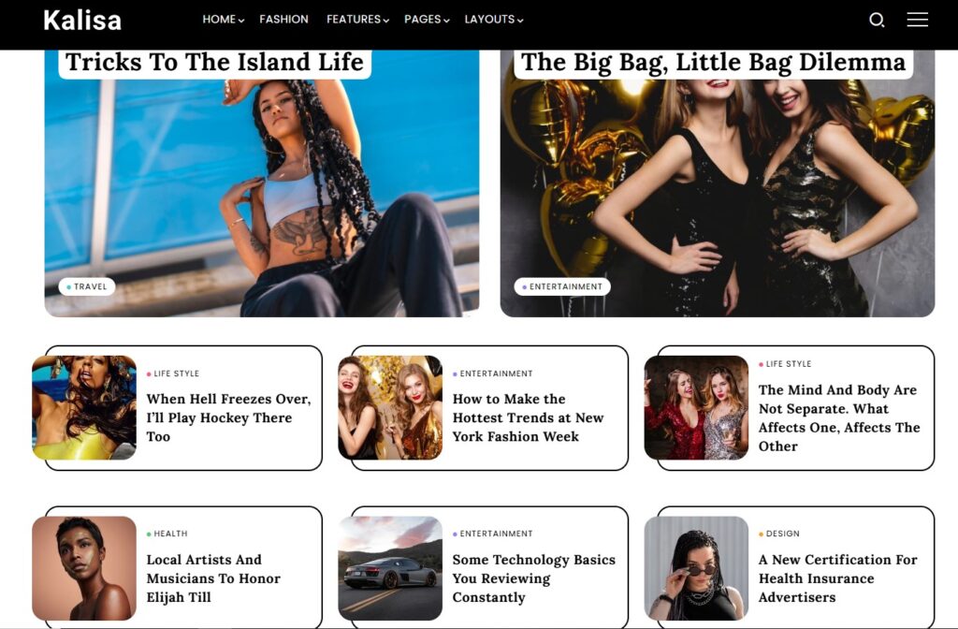958x629 pixels.
Task: Open 'The Big Bag, Little Bag Dilemma' headline
Action: pos(713,63)
